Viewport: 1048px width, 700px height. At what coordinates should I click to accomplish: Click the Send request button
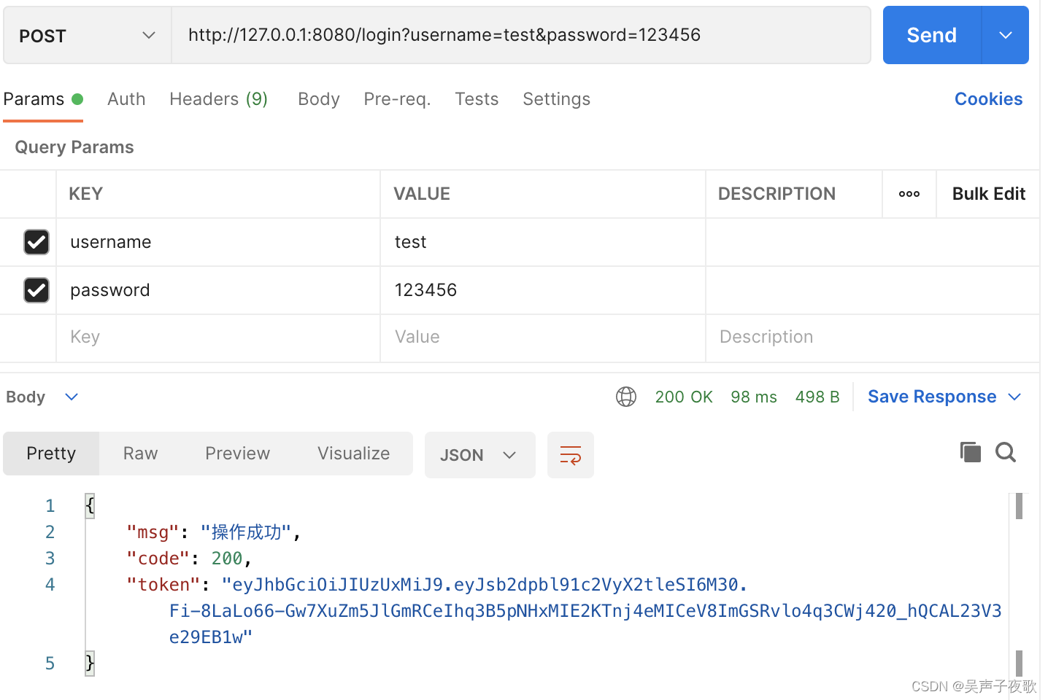(x=931, y=35)
